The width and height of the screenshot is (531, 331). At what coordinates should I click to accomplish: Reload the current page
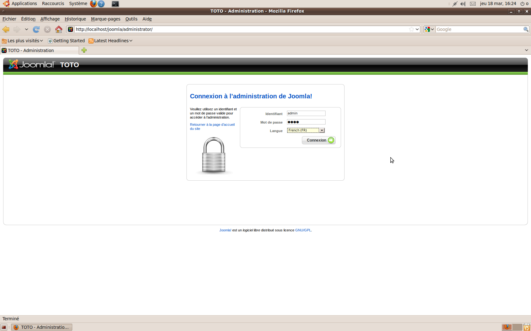point(36,29)
